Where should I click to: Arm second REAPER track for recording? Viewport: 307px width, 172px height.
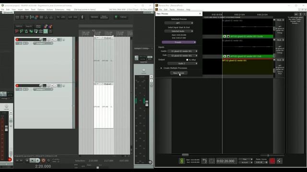[17, 86]
